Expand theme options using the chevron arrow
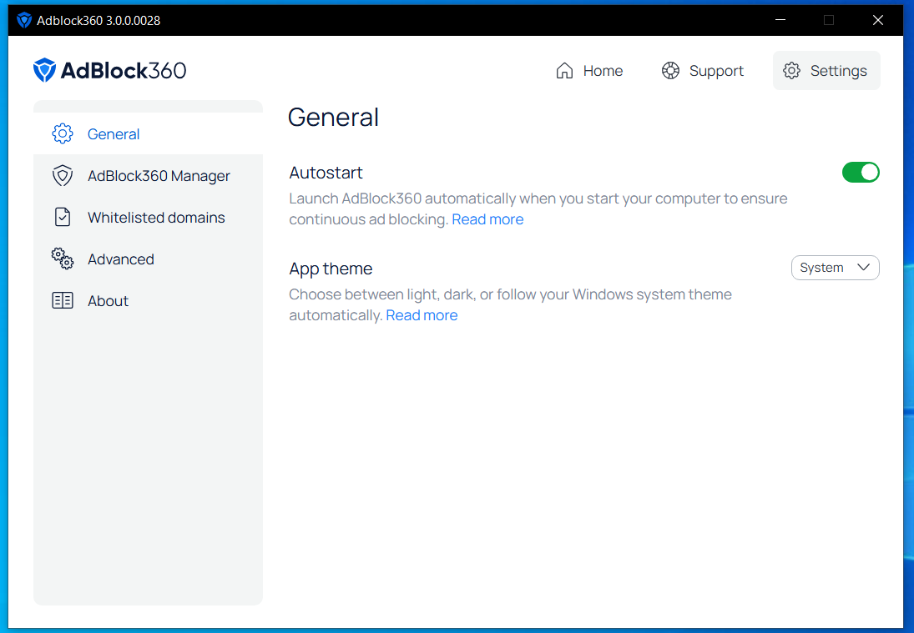 coord(863,267)
